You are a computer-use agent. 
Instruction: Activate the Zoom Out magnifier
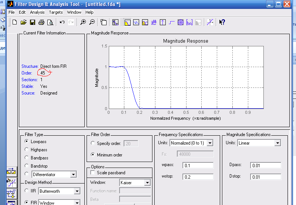tap(92, 22)
